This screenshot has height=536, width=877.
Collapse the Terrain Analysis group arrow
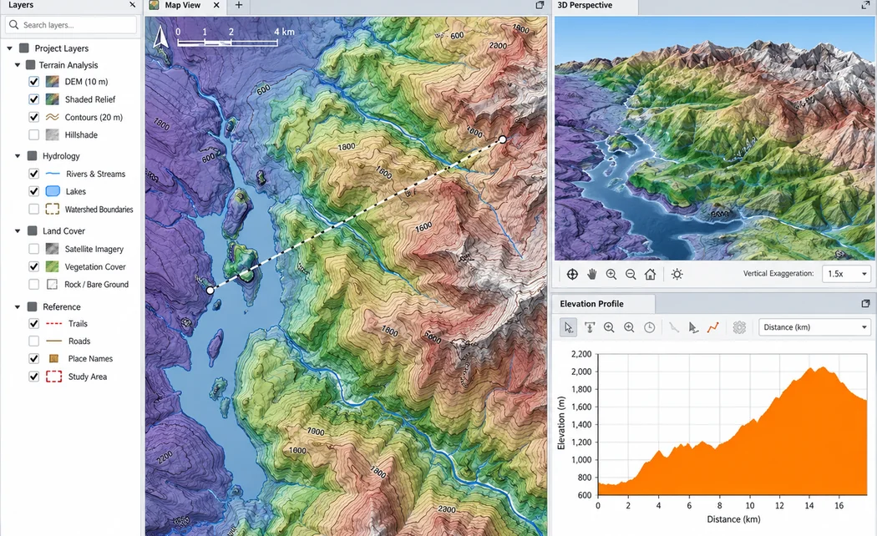point(18,65)
